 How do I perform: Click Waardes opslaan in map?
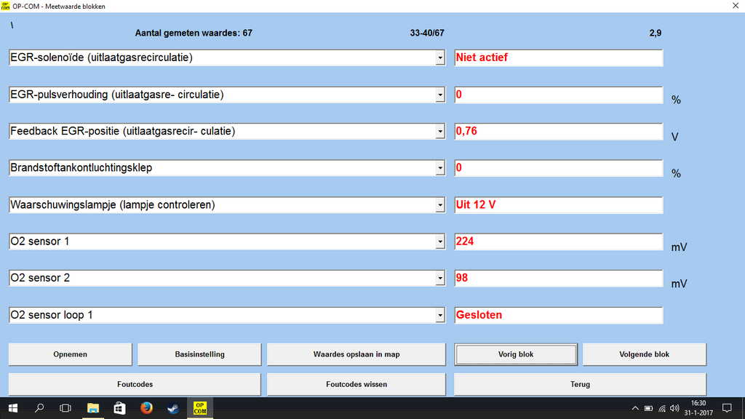point(356,354)
